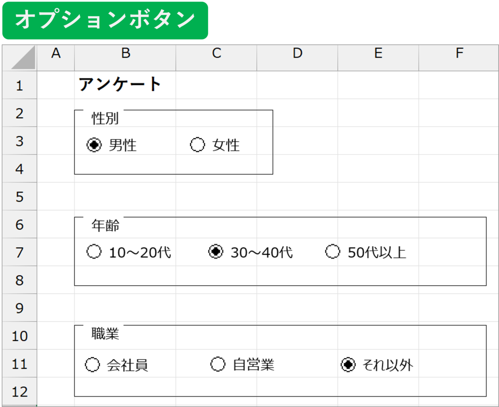The image size is (499, 407).
Task: Click the 性別 group box label
Action: pyautogui.click(x=99, y=117)
